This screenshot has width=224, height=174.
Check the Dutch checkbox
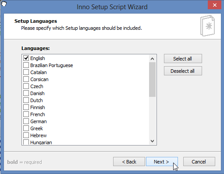click(x=26, y=100)
